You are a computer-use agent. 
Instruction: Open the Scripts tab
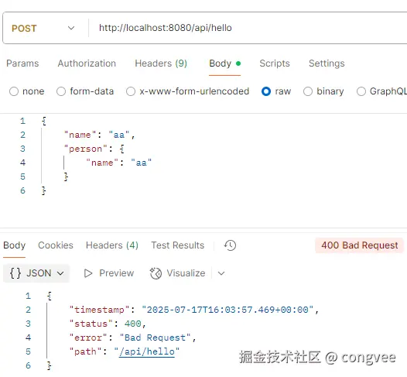[x=275, y=63]
